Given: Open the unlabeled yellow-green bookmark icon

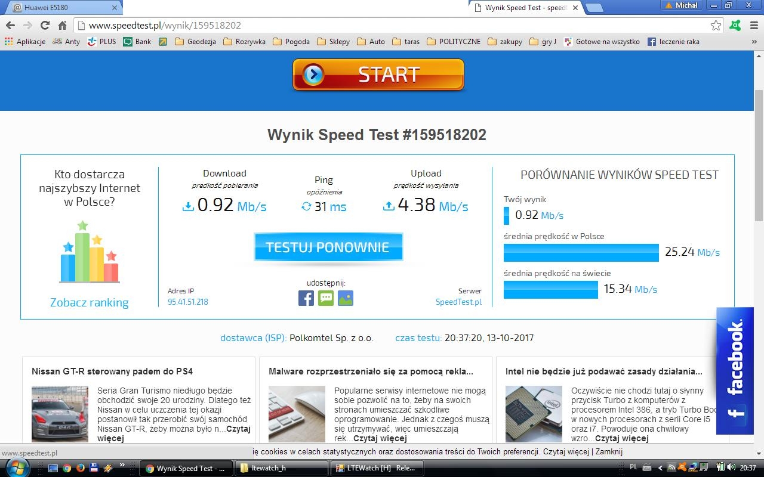Looking at the screenshot, I should coord(163,42).
